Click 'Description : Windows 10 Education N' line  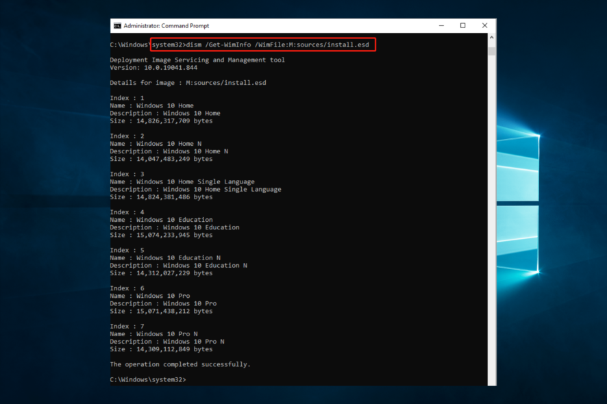click(x=178, y=266)
